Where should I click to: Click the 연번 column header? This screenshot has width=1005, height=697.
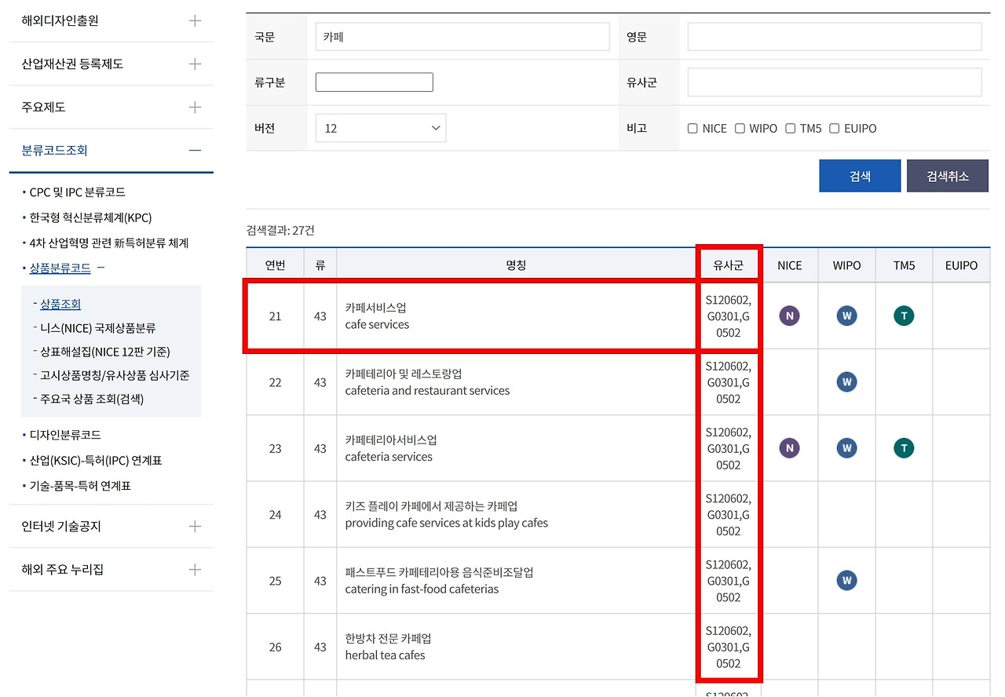click(x=275, y=265)
